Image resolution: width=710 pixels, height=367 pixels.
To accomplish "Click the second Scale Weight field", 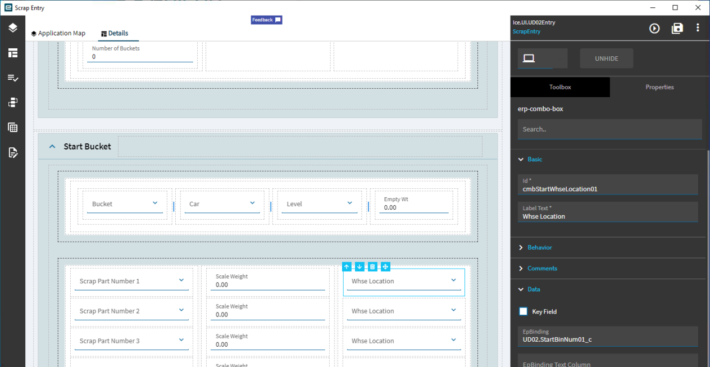I will point(268,311).
